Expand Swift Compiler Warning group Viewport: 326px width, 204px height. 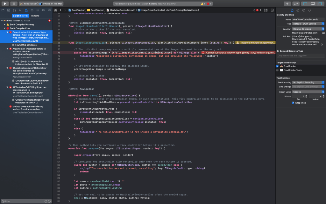[x=4, y=25]
